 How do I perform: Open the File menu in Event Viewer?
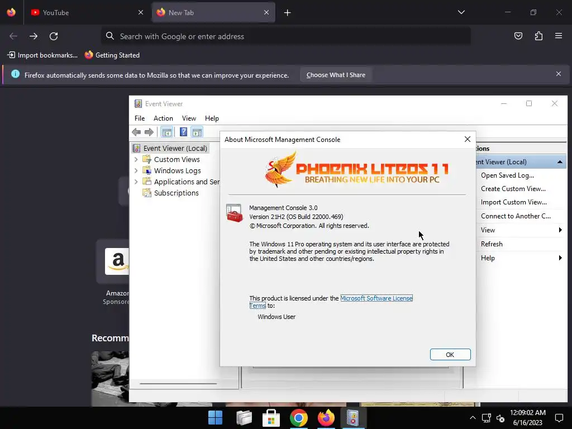click(x=139, y=118)
